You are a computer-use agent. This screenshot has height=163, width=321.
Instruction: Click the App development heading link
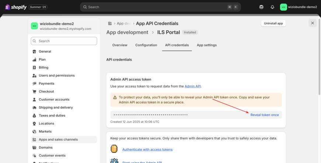(x=127, y=32)
